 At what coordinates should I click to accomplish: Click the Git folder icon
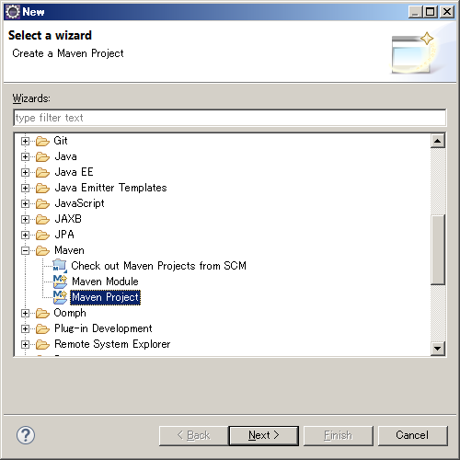click(x=42, y=141)
